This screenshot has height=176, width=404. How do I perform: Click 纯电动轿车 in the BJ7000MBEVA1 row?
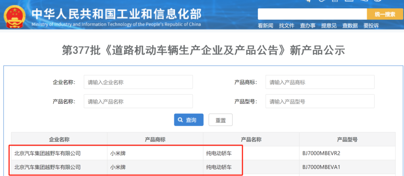pyautogui.click(x=219, y=167)
